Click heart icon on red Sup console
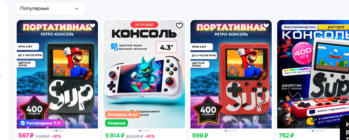The image size is (349, 140). [266, 25]
